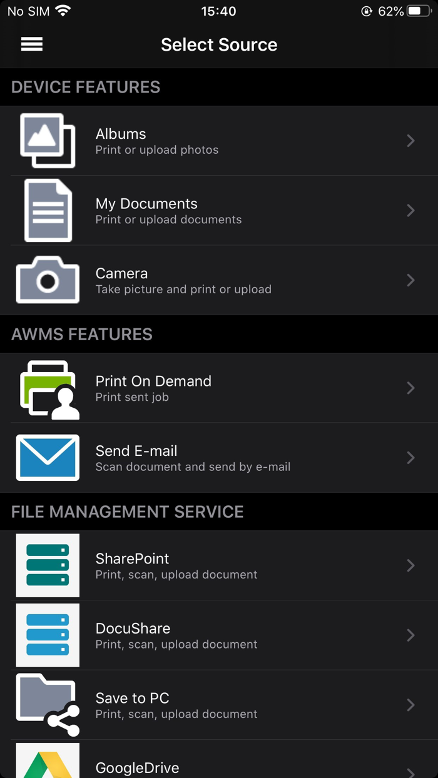
Task: Tap 'Print or upload photos' subtitle
Action: [x=157, y=150]
